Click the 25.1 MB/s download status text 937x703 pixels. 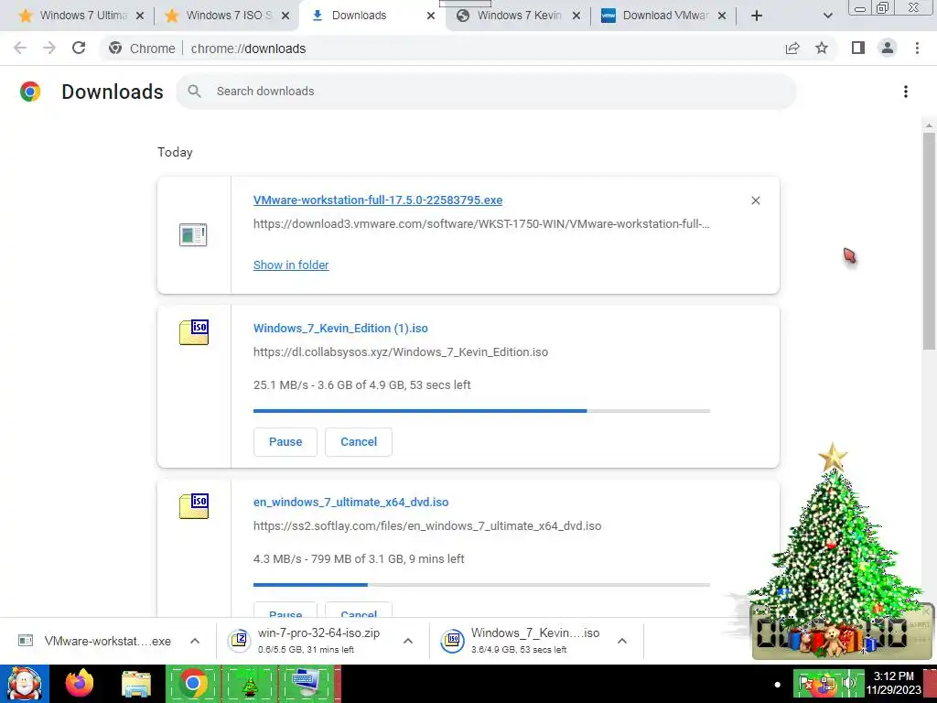coord(362,385)
